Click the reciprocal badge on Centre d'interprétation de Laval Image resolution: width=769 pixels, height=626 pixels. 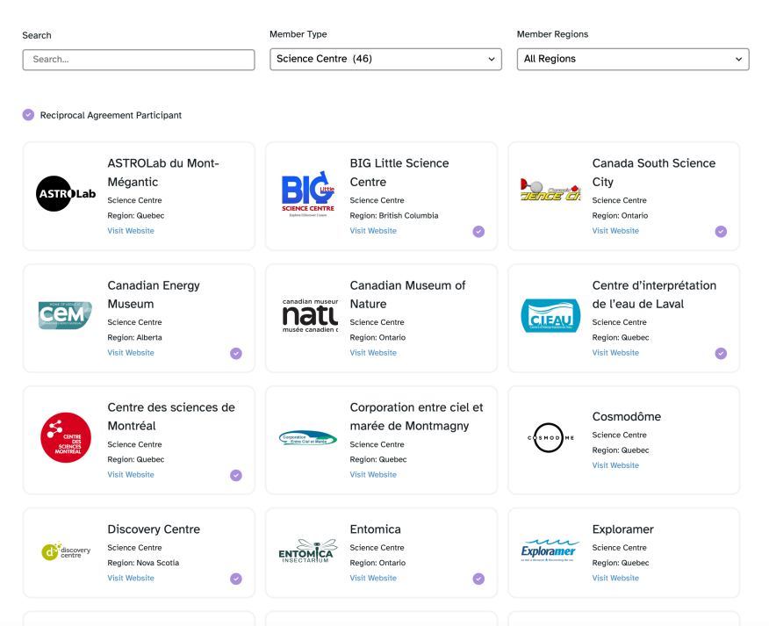pos(721,353)
